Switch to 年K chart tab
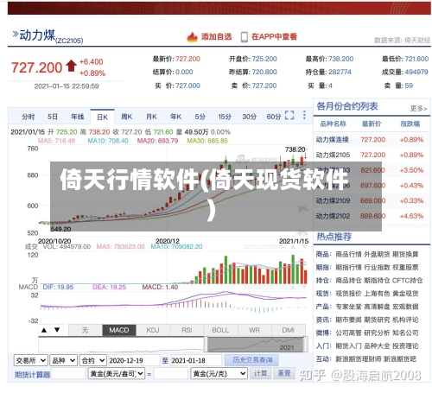 pyautogui.click(x=175, y=117)
